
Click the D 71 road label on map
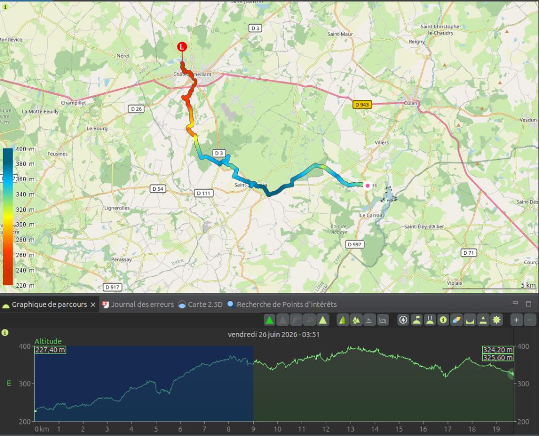pos(468,253)
